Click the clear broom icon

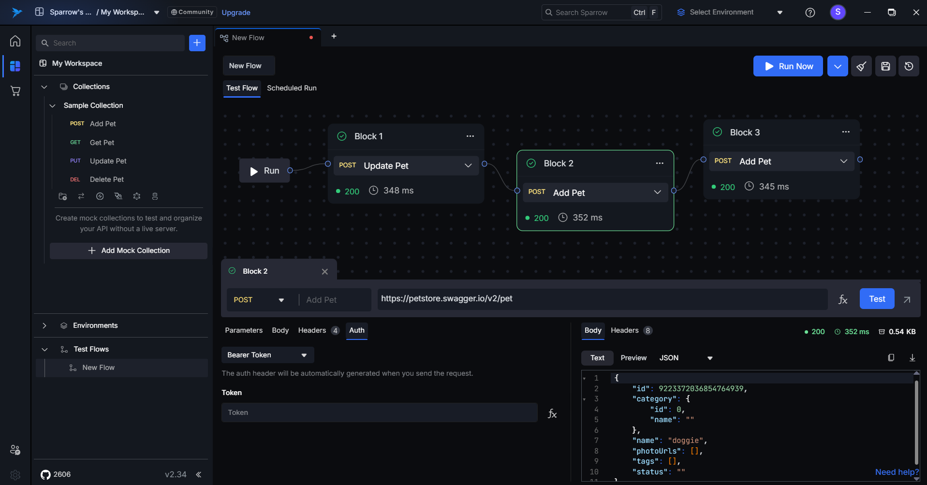[x=861, y=66]
